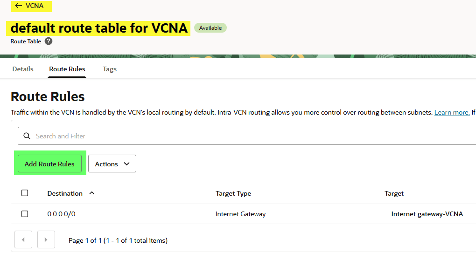Click the Available status badge

coord(210,28)
